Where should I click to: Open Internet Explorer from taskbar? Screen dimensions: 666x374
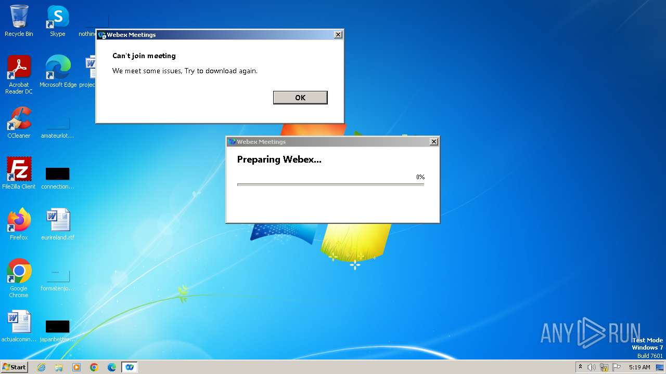41,367
